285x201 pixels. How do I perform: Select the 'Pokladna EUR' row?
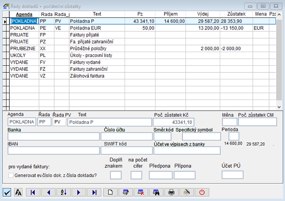(142, 28)
